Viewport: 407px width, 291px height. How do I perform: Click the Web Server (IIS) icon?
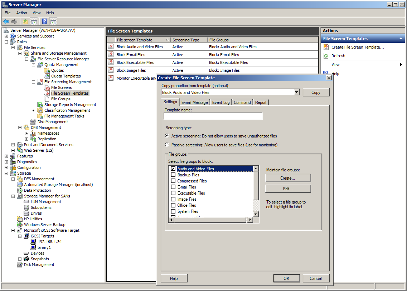pyautogui.click(x=20, y=150)
